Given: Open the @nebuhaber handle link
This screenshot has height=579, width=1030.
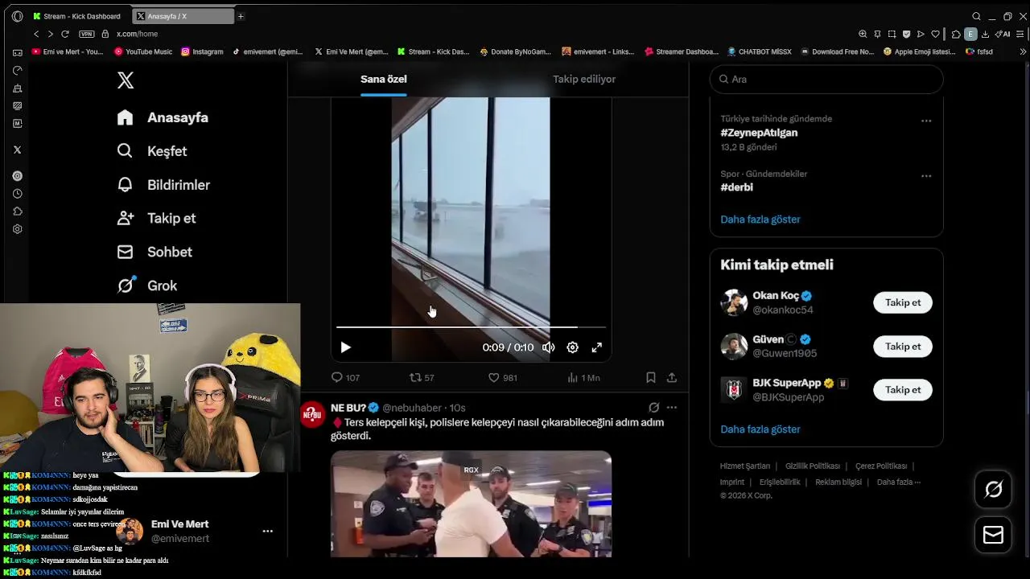Looking at the screenshot, I should 412,408.
